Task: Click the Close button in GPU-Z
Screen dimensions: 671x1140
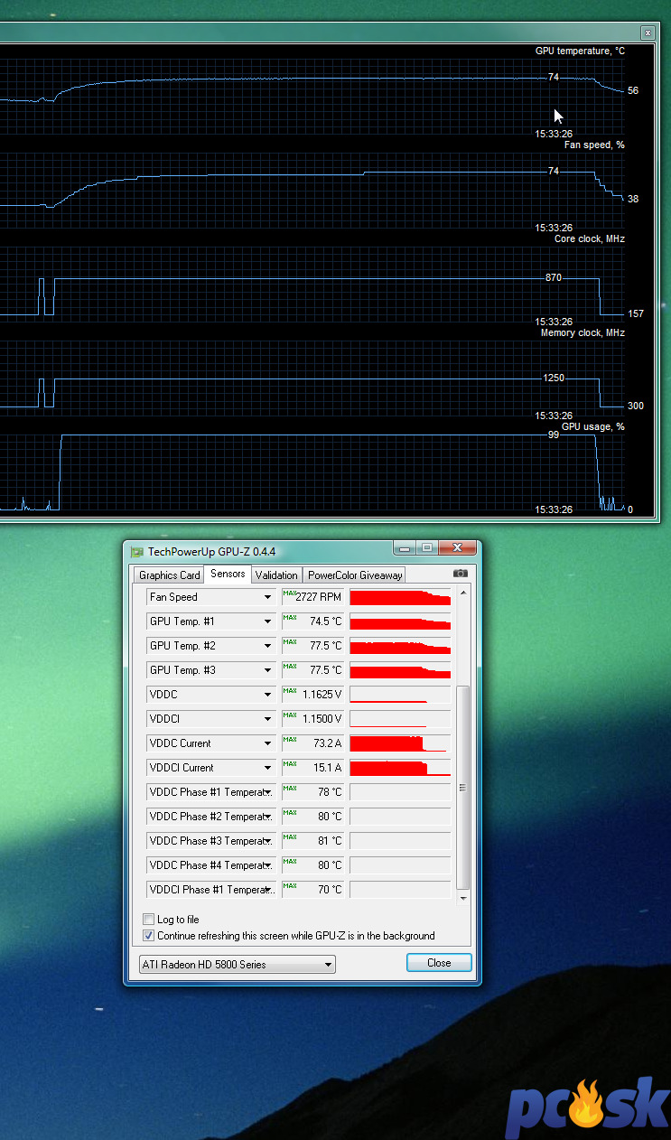Action: coord(439,963)
